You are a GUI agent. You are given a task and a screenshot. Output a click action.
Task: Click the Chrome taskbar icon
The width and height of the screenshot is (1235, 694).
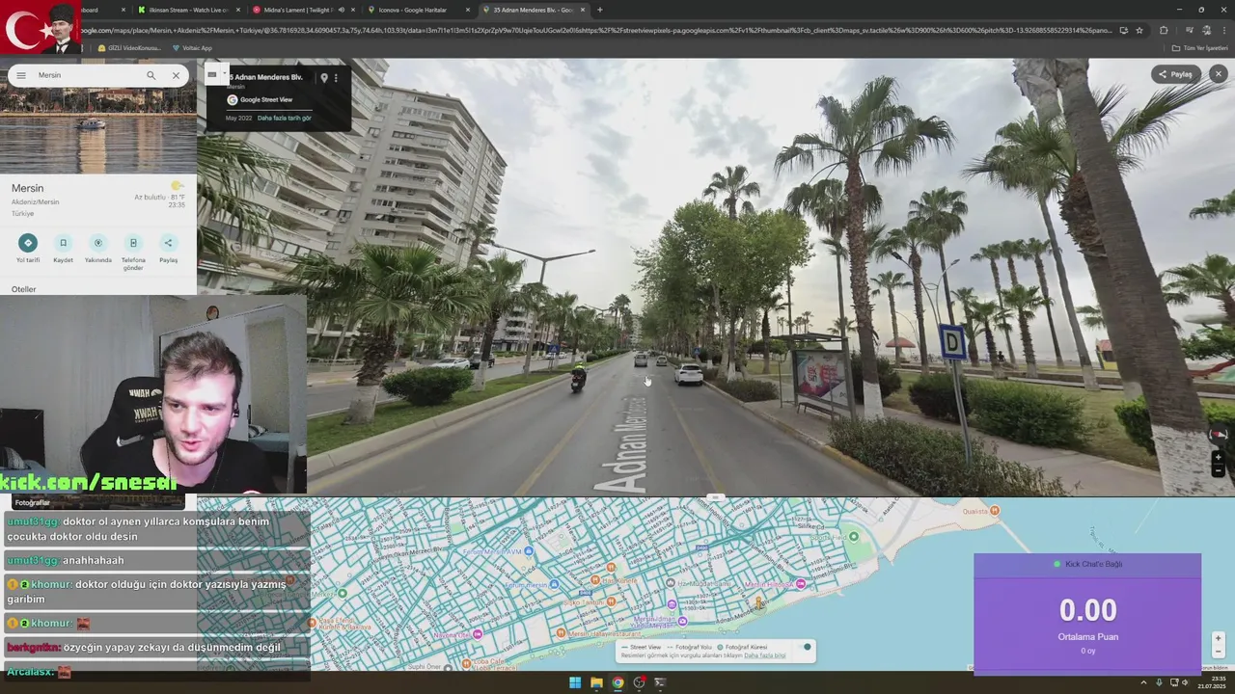click(x=617, y=682)
